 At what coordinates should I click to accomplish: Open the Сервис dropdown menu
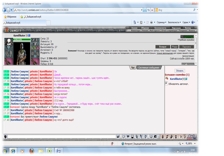pyautogui.click(x=186, y=22)
